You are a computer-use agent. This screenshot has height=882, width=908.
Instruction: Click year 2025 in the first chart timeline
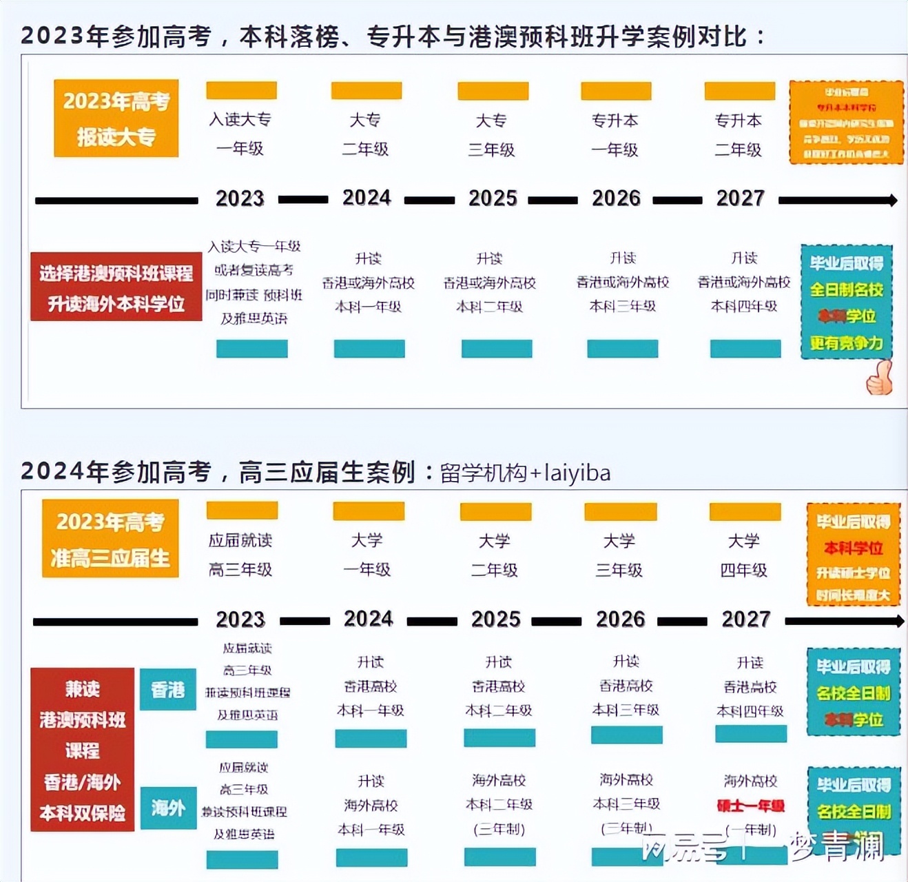(x=493, y=198)
